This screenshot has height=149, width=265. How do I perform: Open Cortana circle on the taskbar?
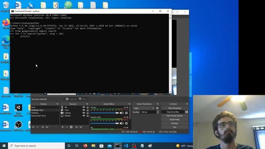click(x=69, y=146)
